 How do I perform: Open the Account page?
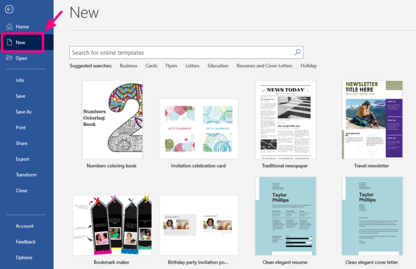click(x=24, y=226)
